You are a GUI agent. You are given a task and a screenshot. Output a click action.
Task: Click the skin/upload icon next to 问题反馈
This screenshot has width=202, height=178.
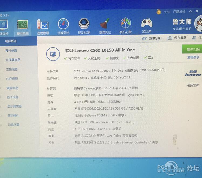coord(191,11)
